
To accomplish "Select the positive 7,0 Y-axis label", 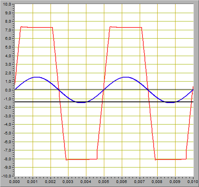I will (8, 30).
